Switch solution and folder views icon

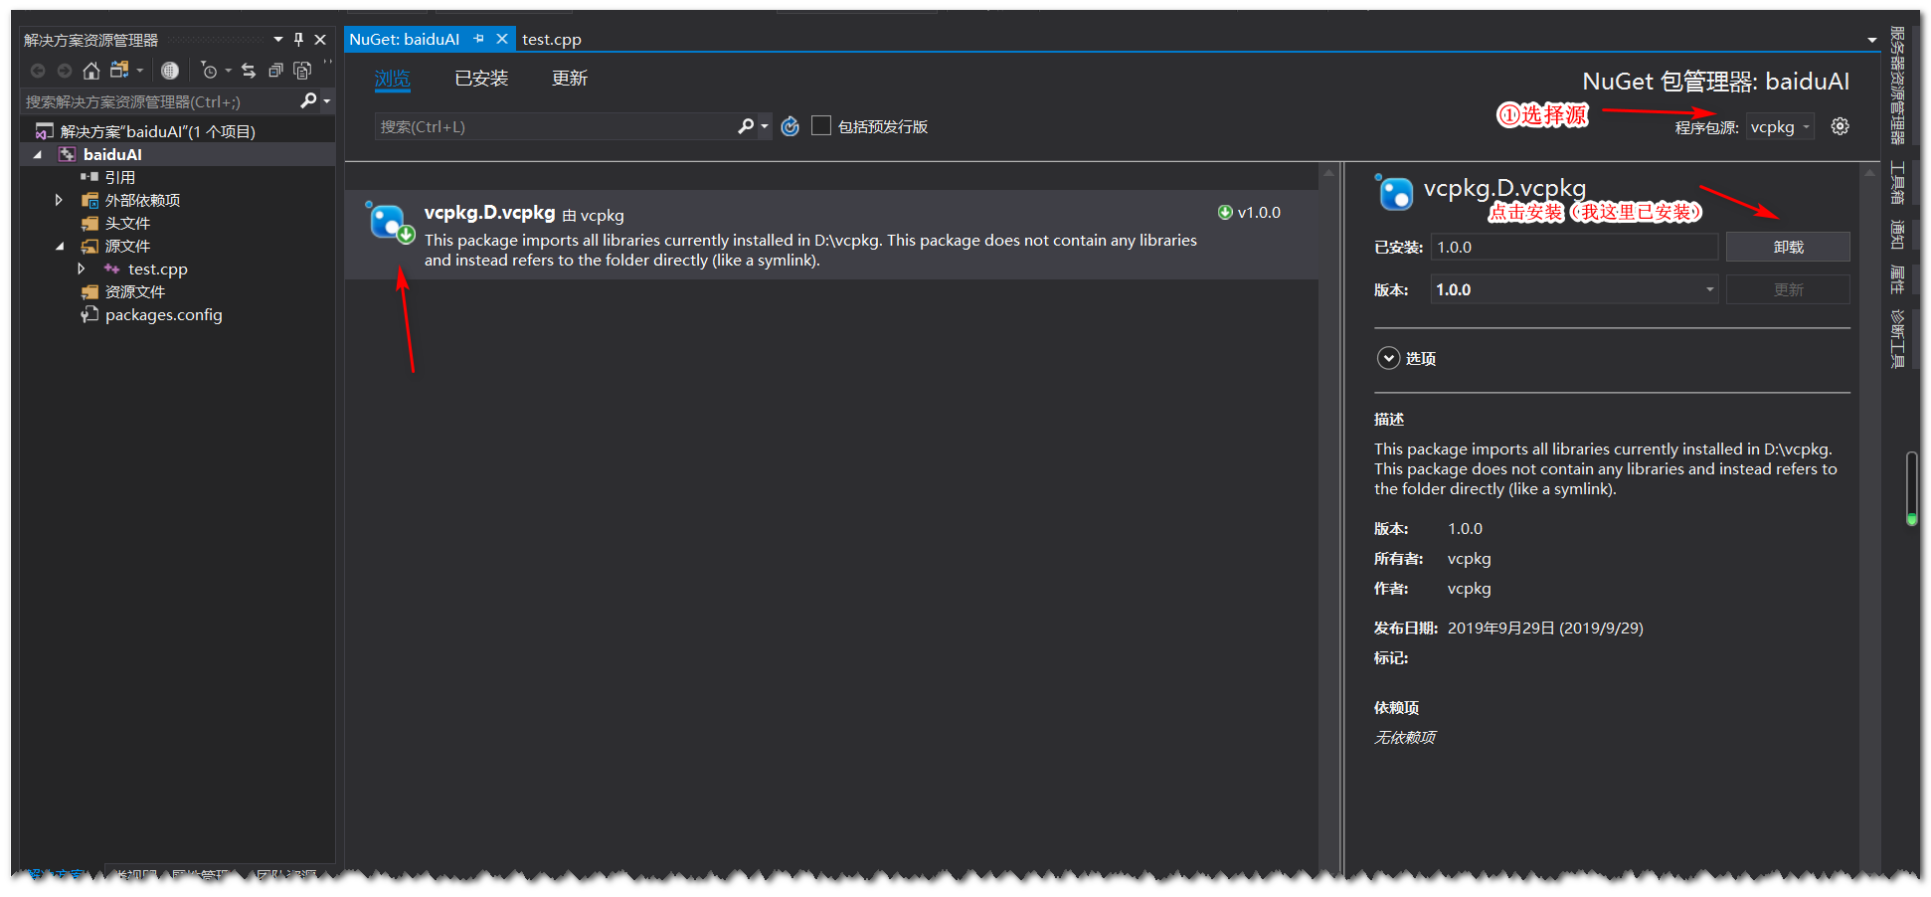coord(119,71)
